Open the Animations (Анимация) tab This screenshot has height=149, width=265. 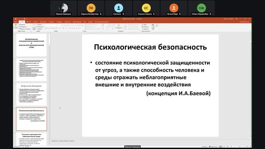click(59, 22)
